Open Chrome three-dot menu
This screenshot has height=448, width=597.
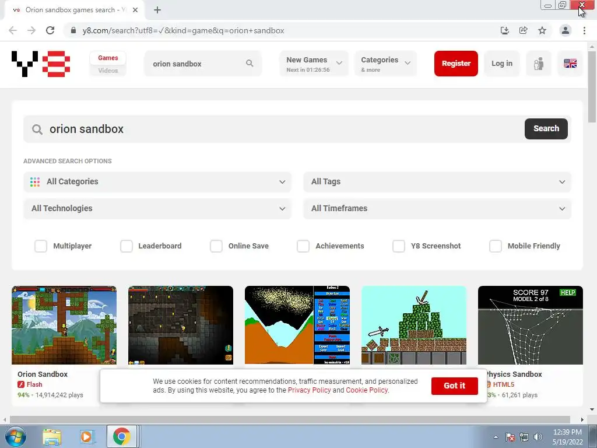tap(584, 30)
